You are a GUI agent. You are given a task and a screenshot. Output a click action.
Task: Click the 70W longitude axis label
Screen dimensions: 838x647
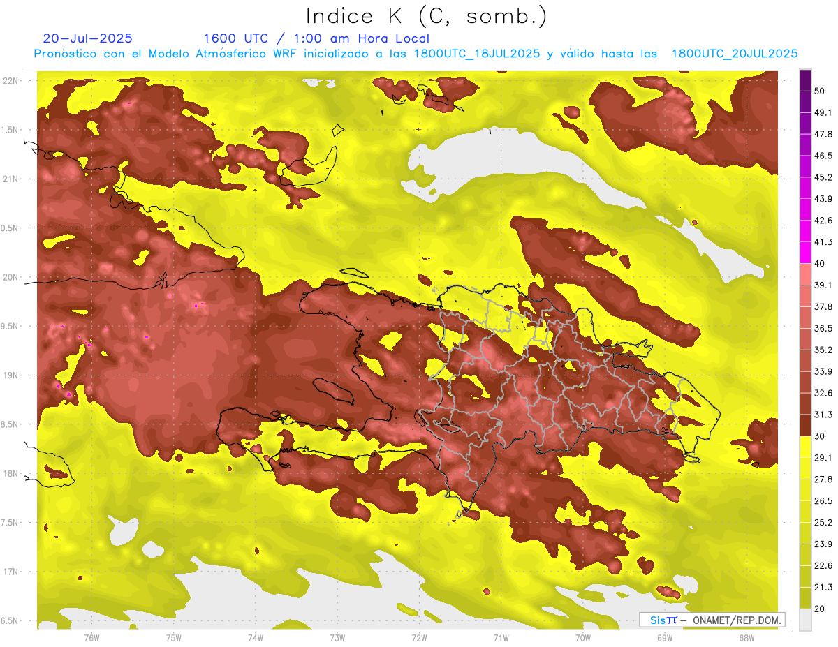pyautogui.click(x=583, y=637)
